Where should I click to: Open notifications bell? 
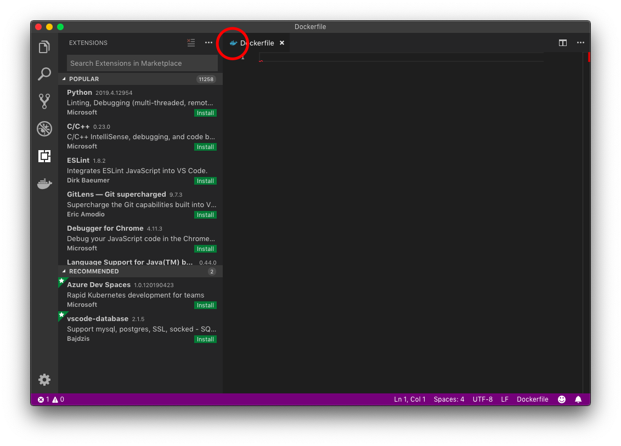pyautogui.click(x=578, y=399)
